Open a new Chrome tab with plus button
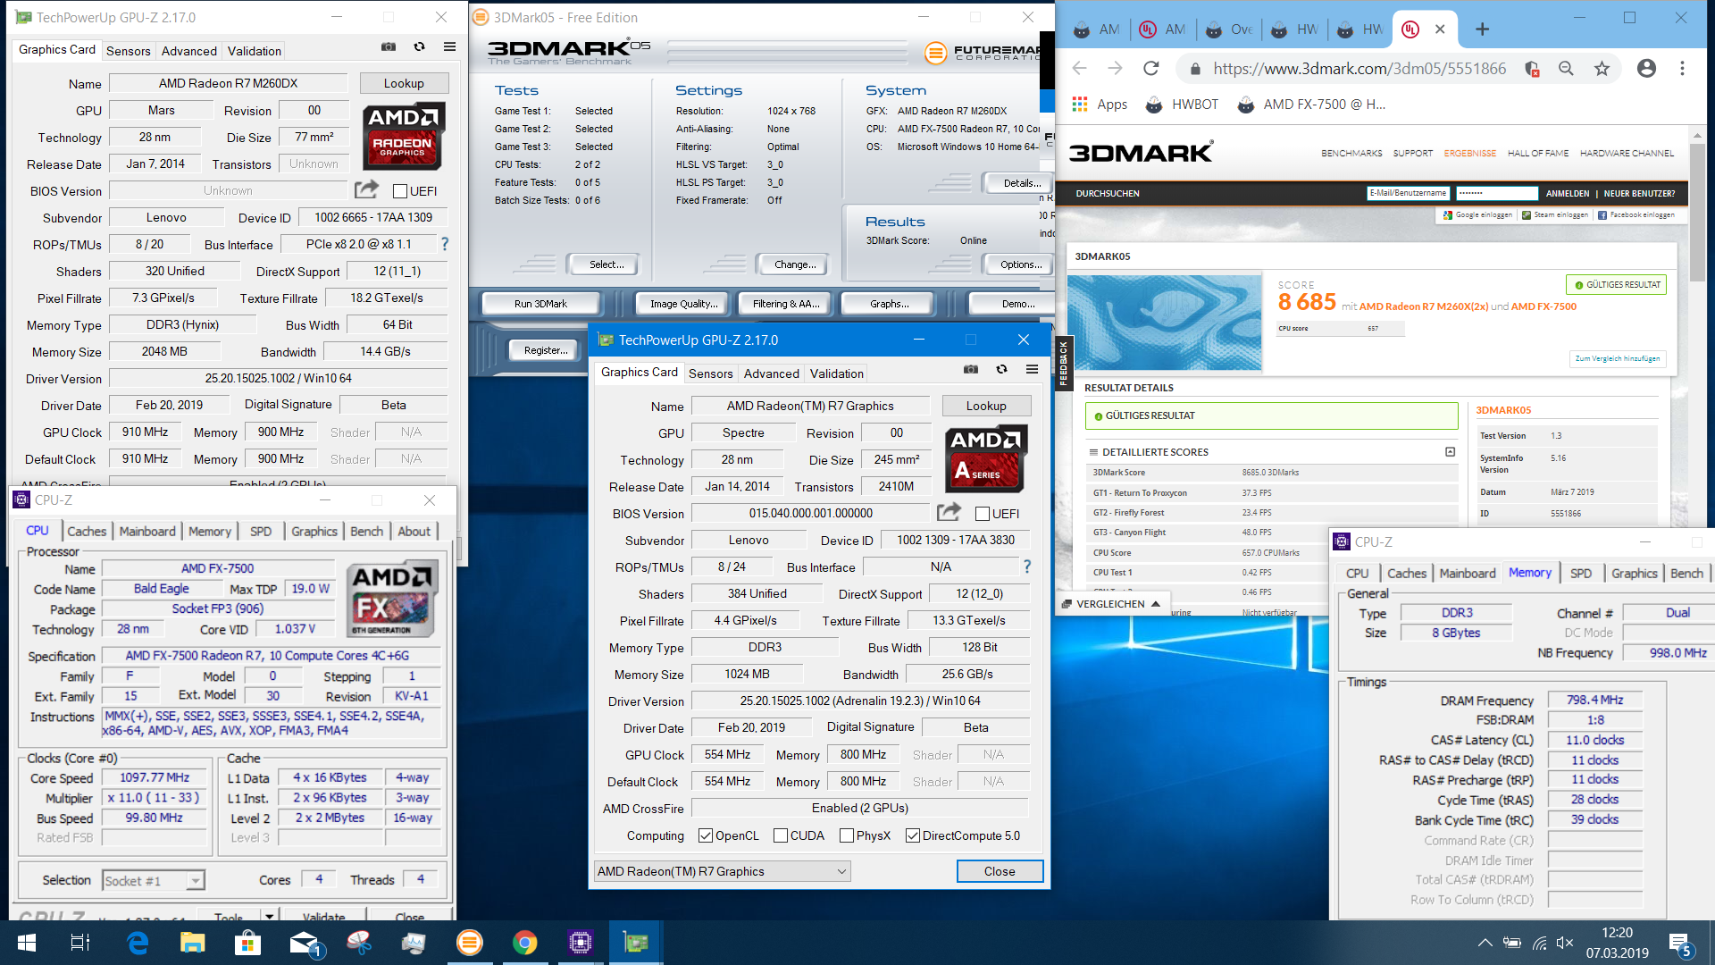The height and width of the screenshot is (965, 1715). (x=1482, y=29)
